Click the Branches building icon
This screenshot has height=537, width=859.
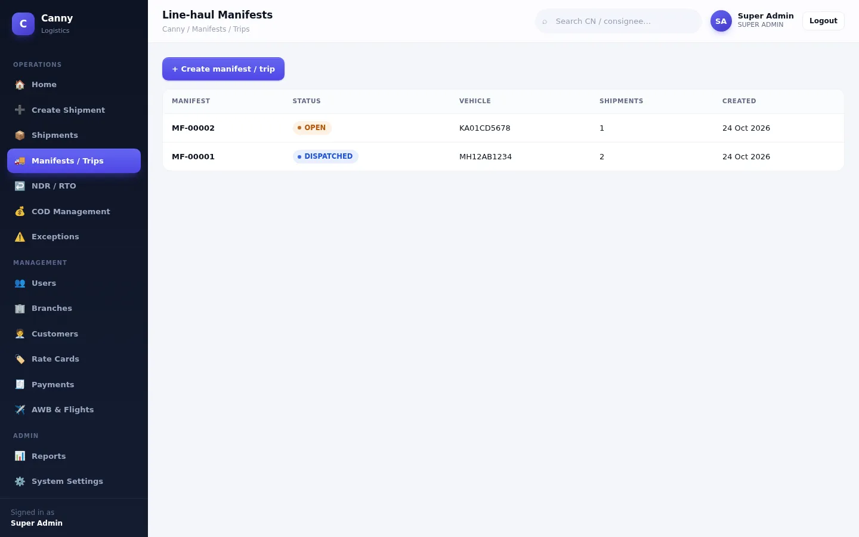pyautogui.click(x=20, y=308)
